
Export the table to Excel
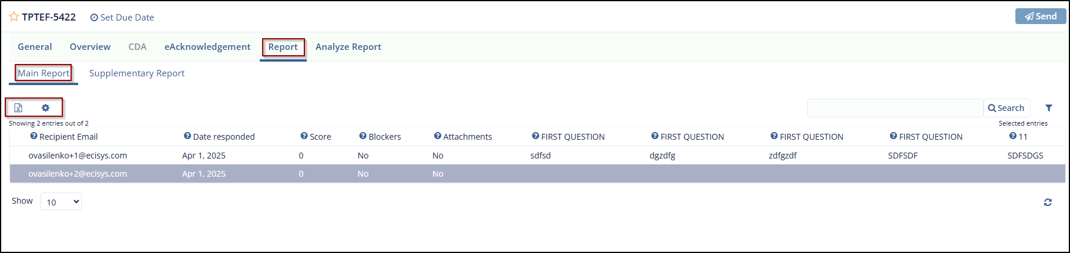coord(18,108)
